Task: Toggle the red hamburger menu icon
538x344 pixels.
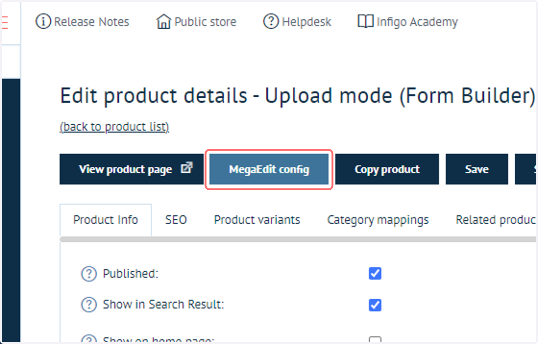Action: click(5, 22)
